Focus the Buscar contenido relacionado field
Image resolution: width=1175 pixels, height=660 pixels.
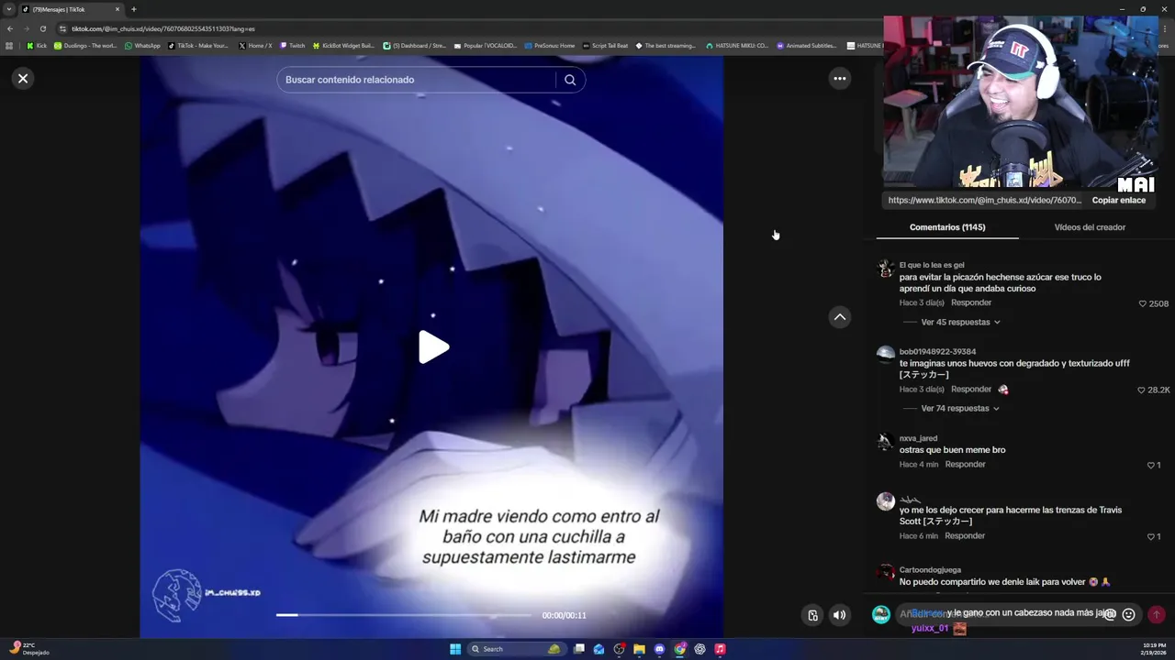418,80
